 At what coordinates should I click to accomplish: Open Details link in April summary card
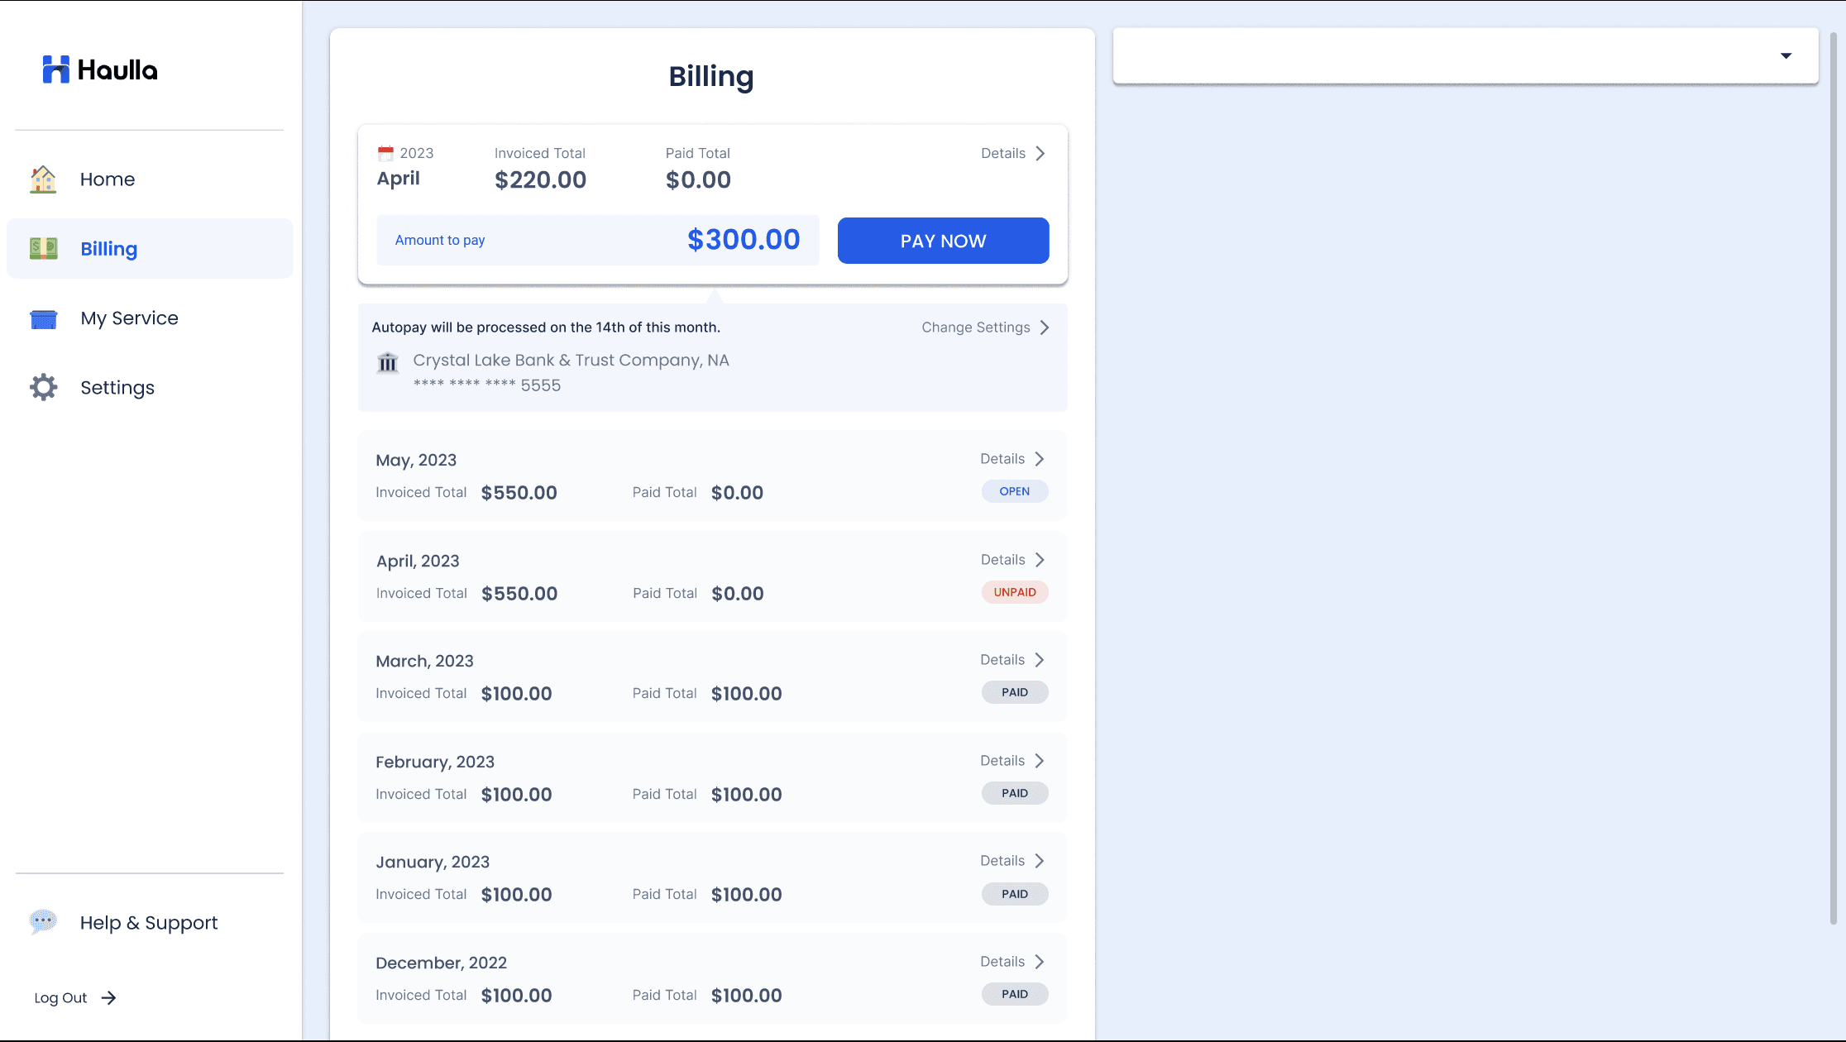[x=1012, y=154]
